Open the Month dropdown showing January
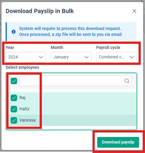 click(x=71, y=57)
